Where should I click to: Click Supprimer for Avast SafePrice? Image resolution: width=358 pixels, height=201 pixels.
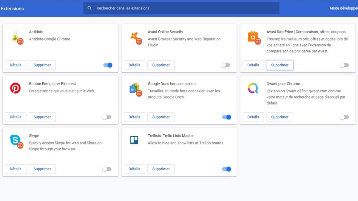(x=280, y=65)
